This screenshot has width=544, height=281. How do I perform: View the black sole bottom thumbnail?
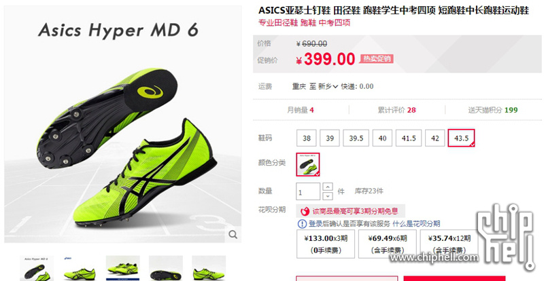click(x=166, y=268)
